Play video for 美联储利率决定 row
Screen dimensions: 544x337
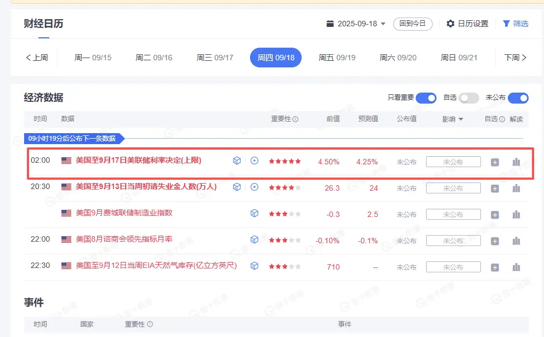[254, 161]
